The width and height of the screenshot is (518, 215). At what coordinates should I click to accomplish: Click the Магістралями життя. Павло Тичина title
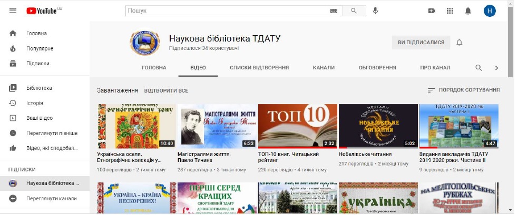coord(204,157)
